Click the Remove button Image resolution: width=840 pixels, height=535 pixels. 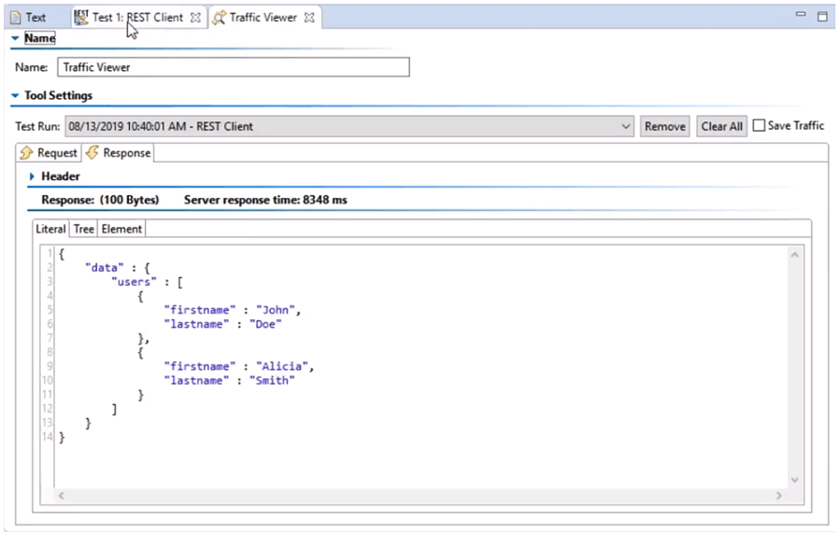tap(665, 126)
